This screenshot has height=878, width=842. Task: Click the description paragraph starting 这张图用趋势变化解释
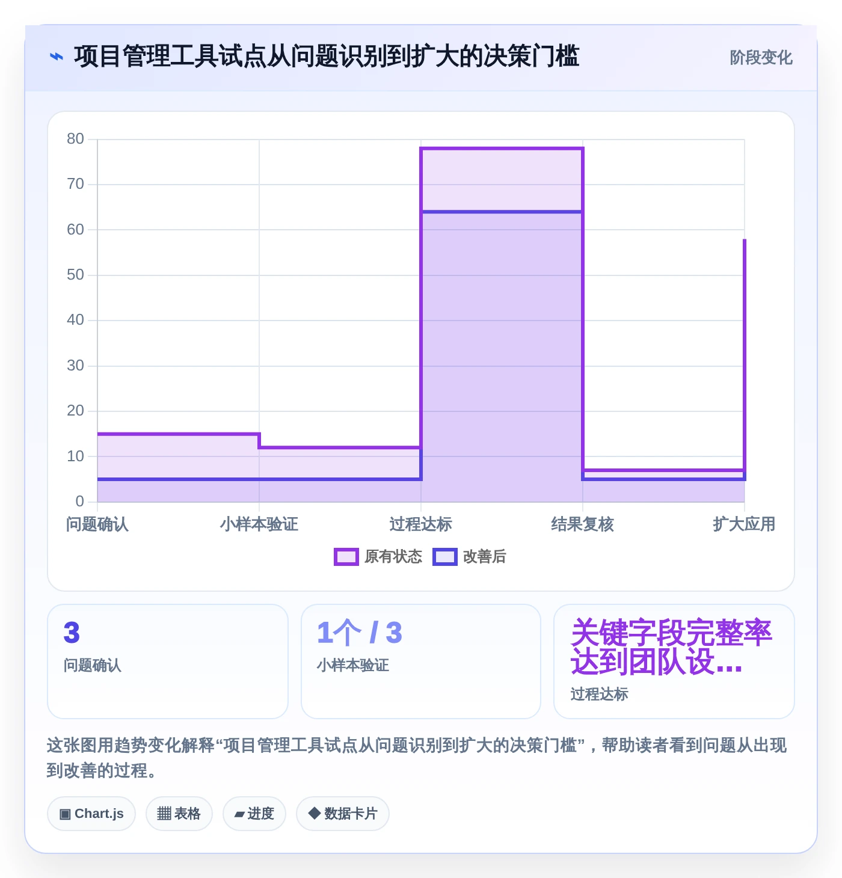[x=417, y=758]
